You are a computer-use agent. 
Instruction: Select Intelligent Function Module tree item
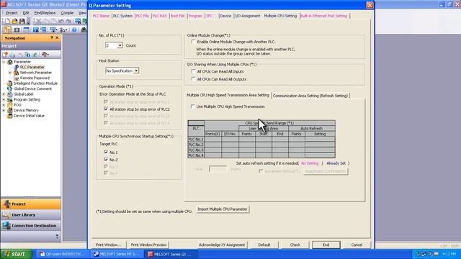click(35, 83)
